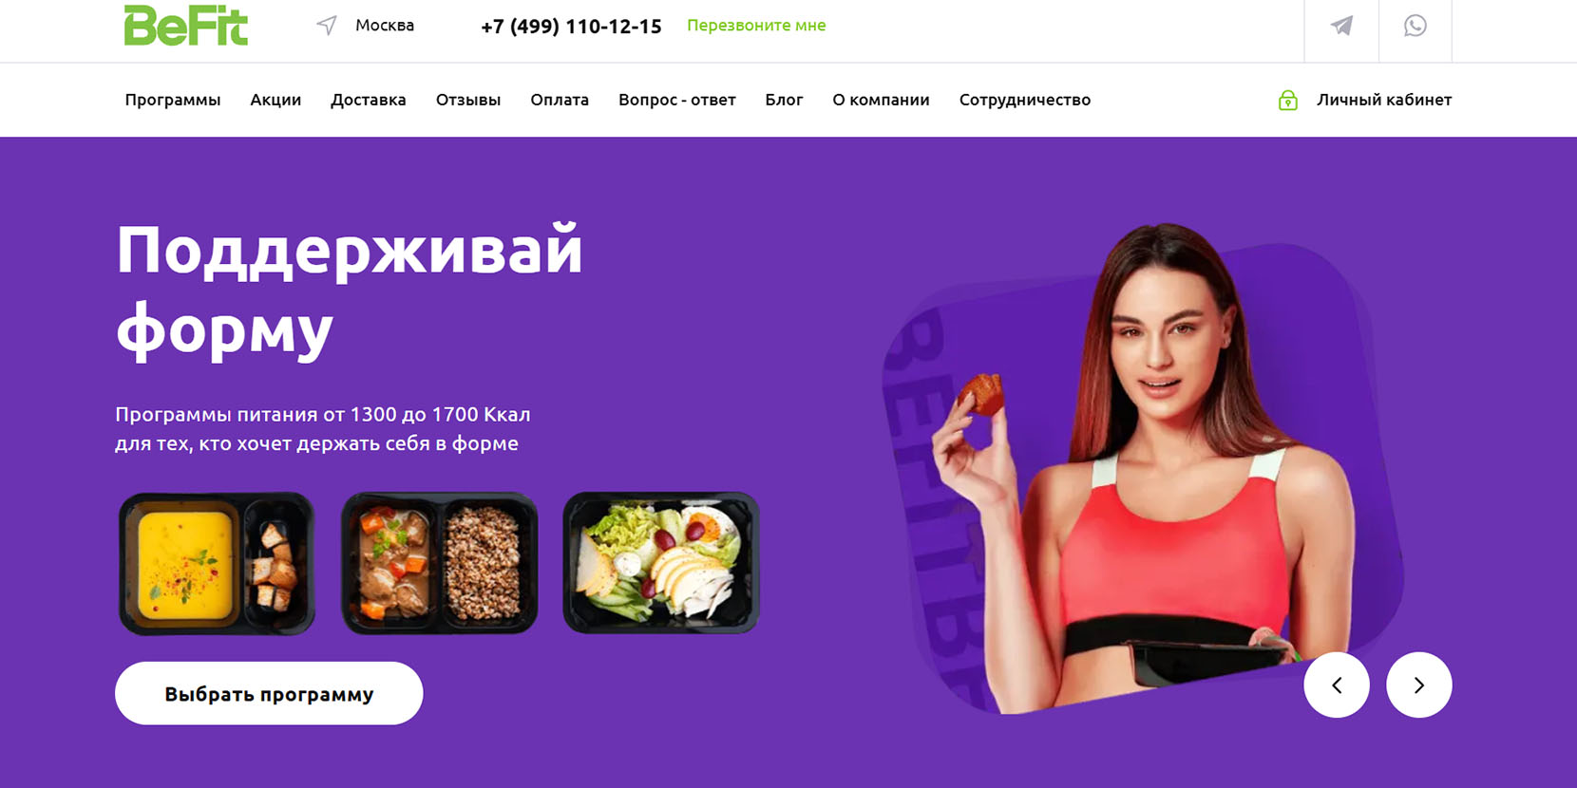The width and height of the screenshot is (1577, 788).
Task: Open the Программы menu item
Action: click(173, 100)
